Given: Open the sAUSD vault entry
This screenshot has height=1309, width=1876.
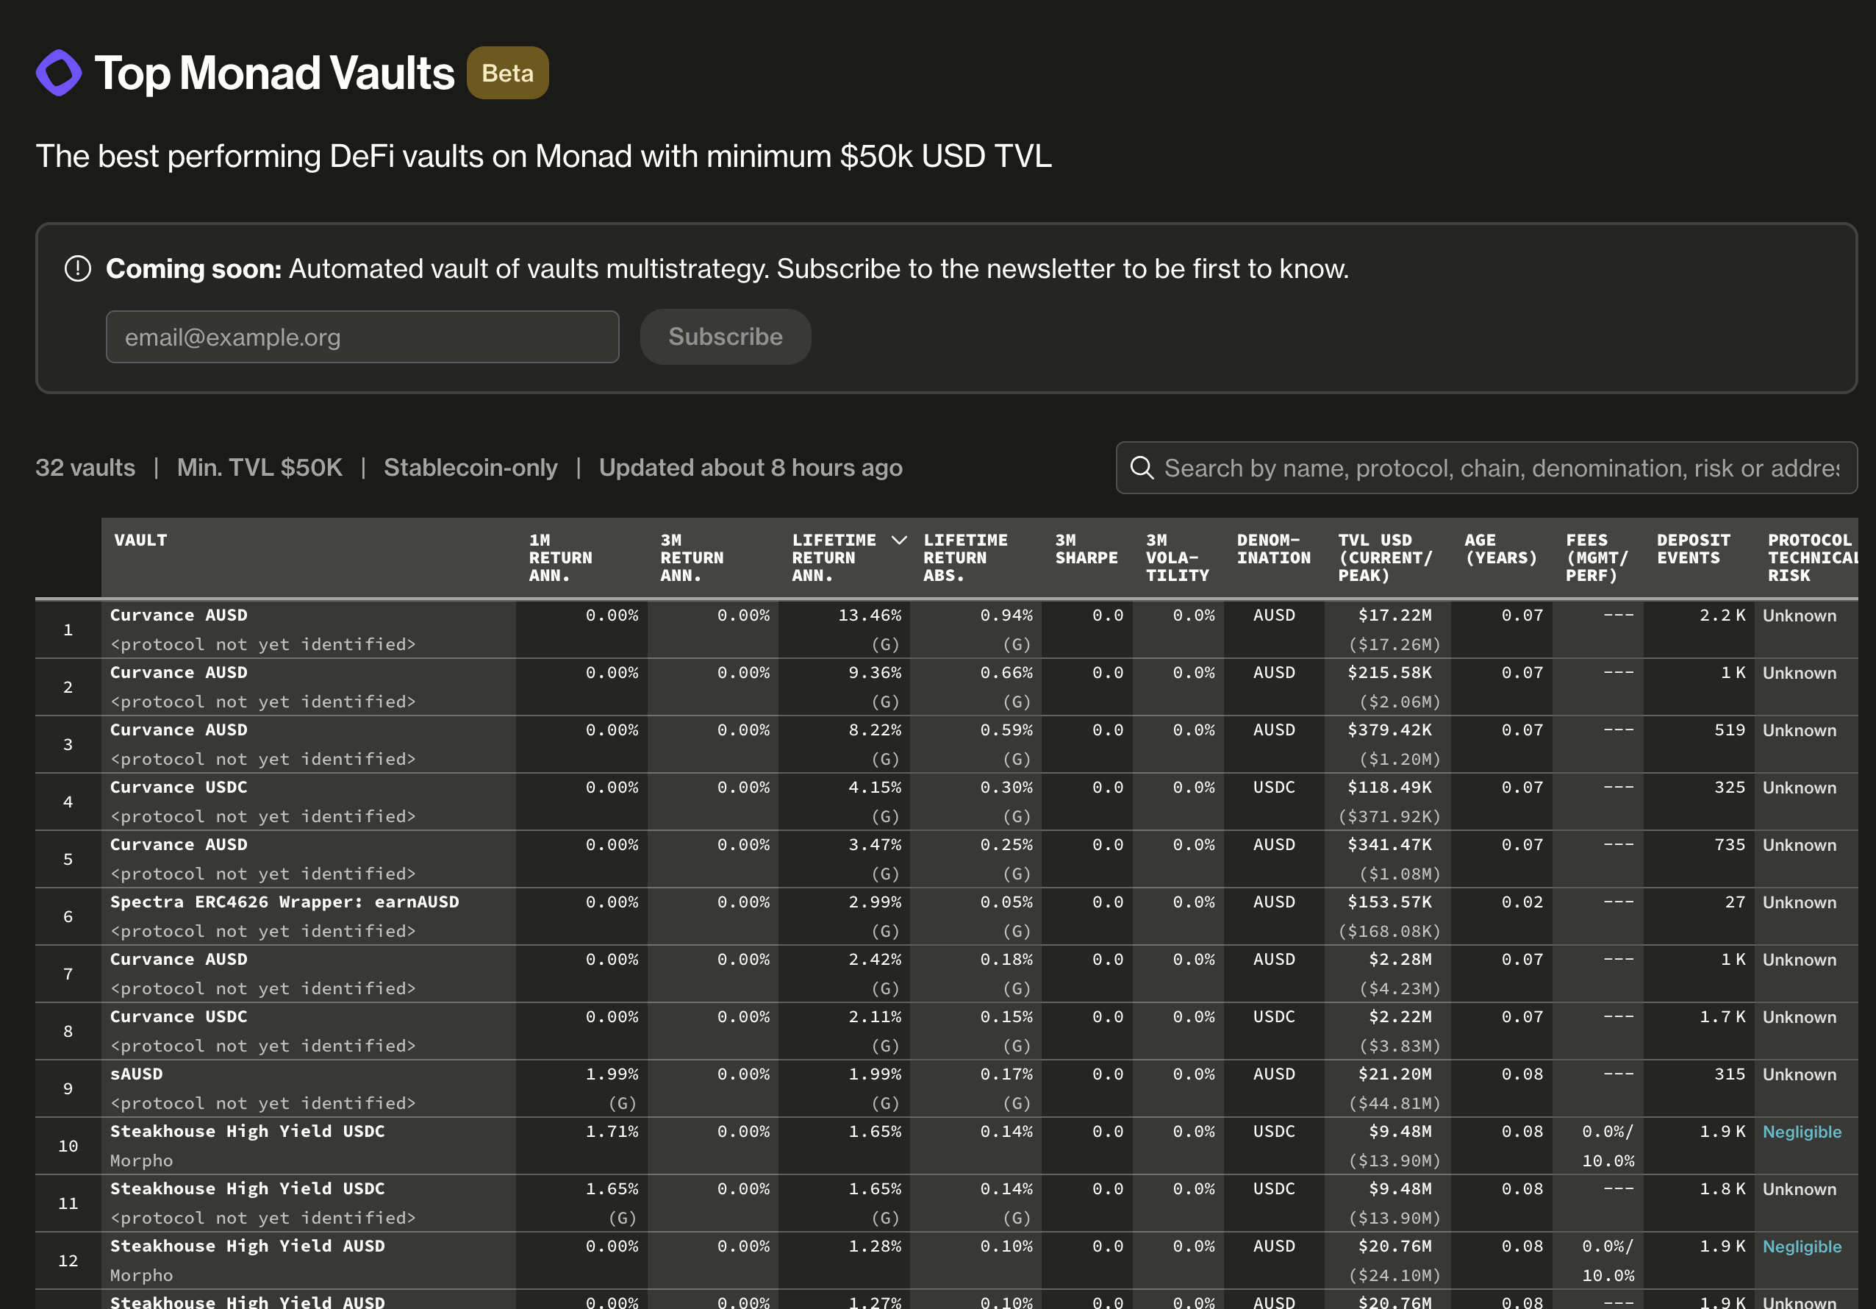Looking at the screenshot, I should [x=137, y=1074].
